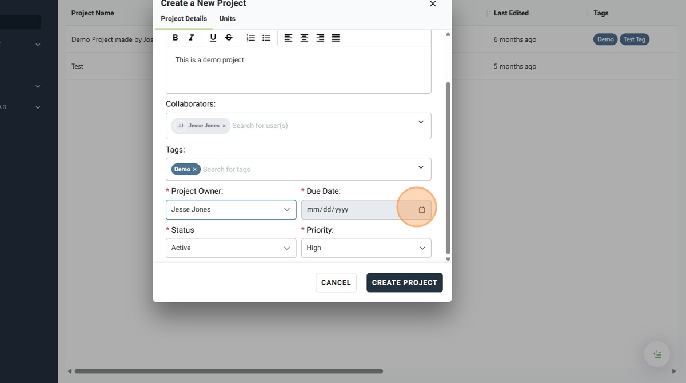Align description text right
Image resolution: width=686 pixels, height=383 pixels.
click(320, 38)
